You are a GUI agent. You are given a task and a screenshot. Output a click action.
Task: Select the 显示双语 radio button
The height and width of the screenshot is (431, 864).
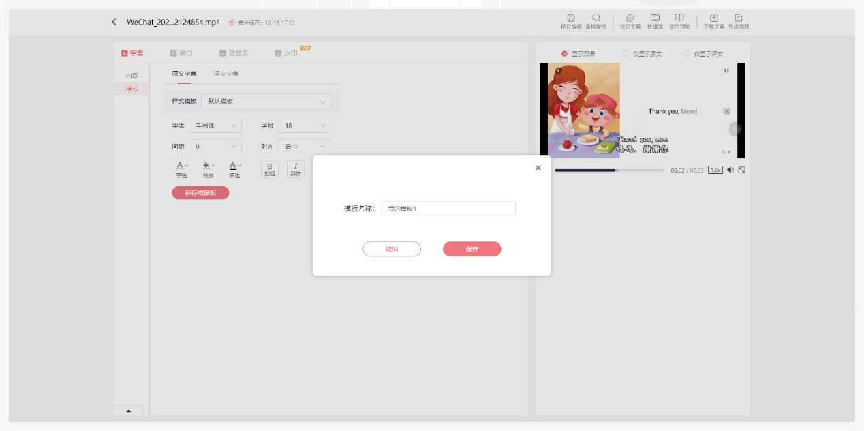click(564, 54)
